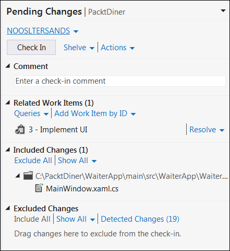Image resolution: width=230 pixels, height=251 pixels.
Task: Collapse the WaiterApp folder tree node
Action: pyautogui.click(x=18, y=176)
